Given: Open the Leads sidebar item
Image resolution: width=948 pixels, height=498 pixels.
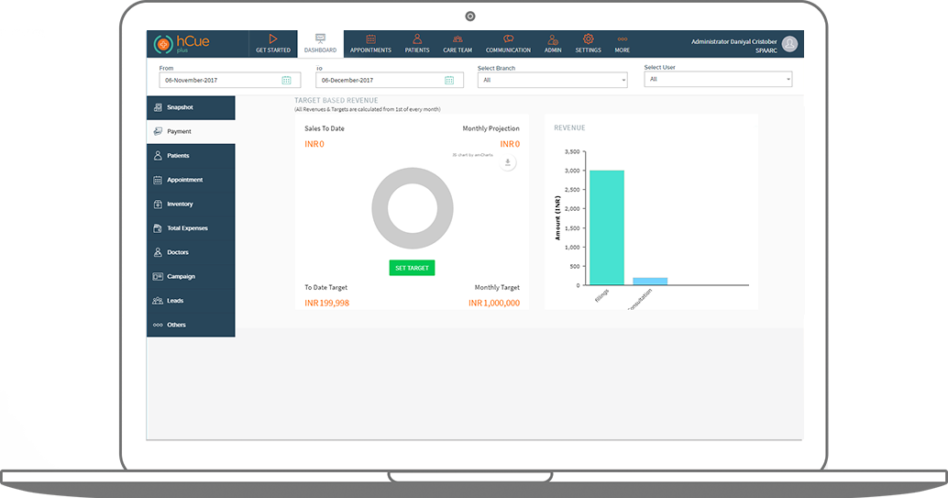Looking at the screenshot, I should coord(191,301).
